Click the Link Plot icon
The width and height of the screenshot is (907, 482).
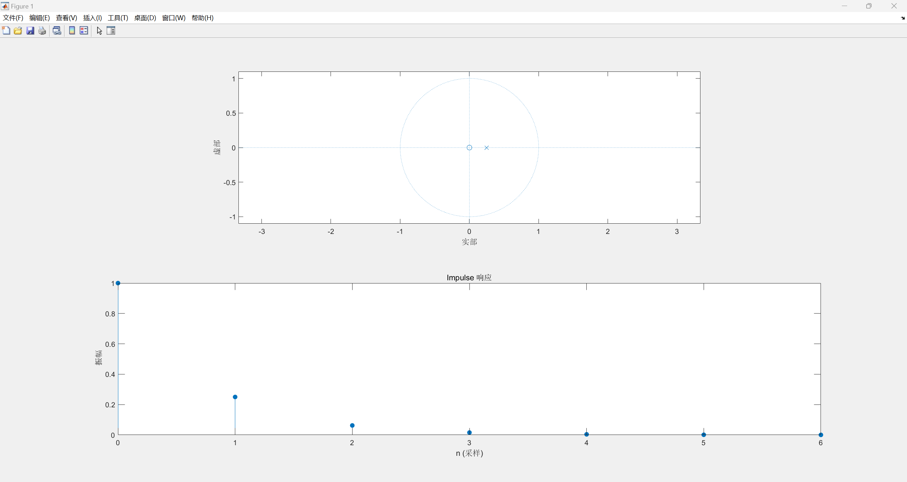click(x=57, y=30)
